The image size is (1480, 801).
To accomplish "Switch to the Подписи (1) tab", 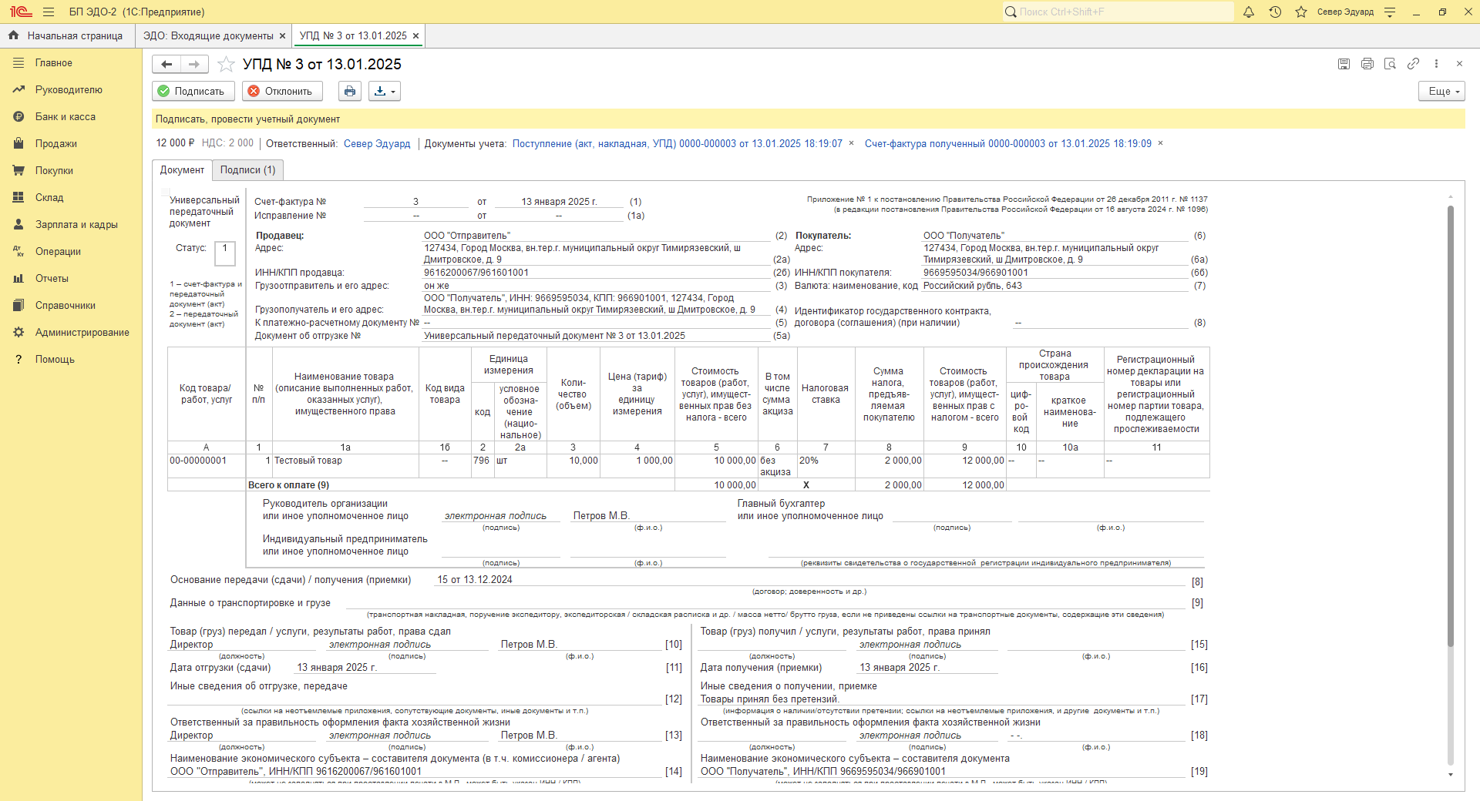I will [247, 169].
